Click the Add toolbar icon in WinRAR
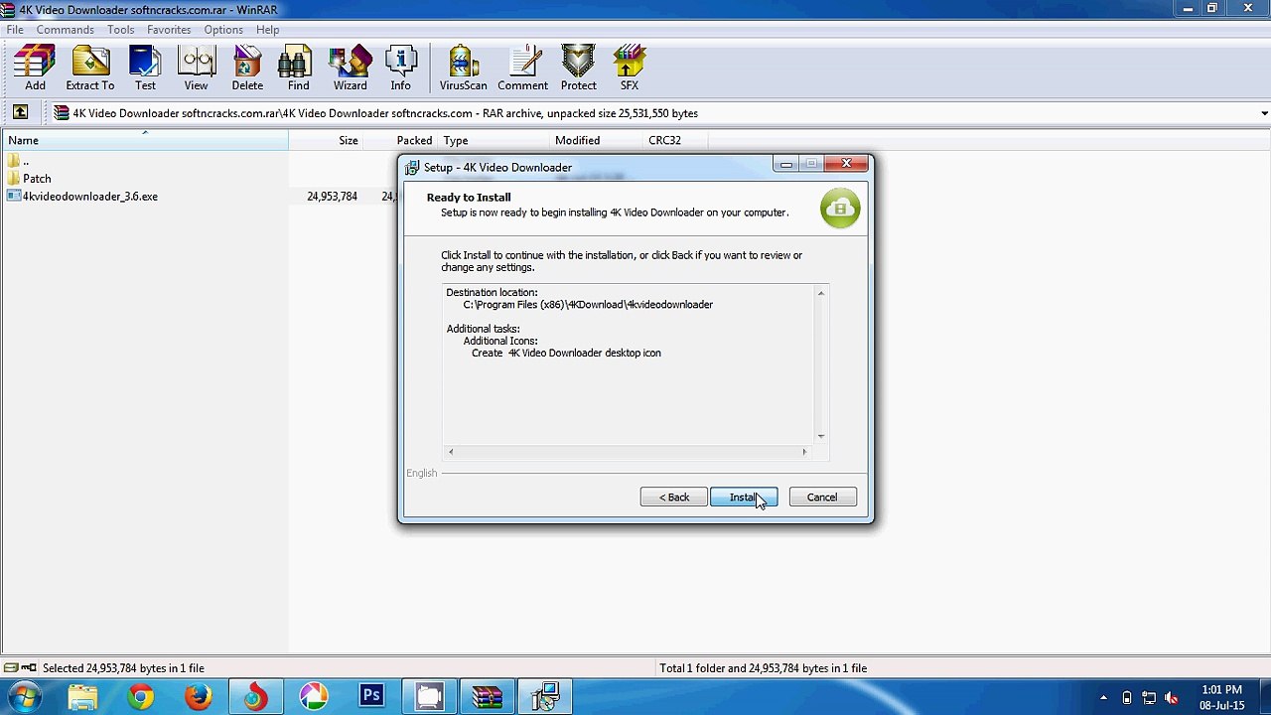The height and width of the screenshot is (715, 1271). [35, 69]
